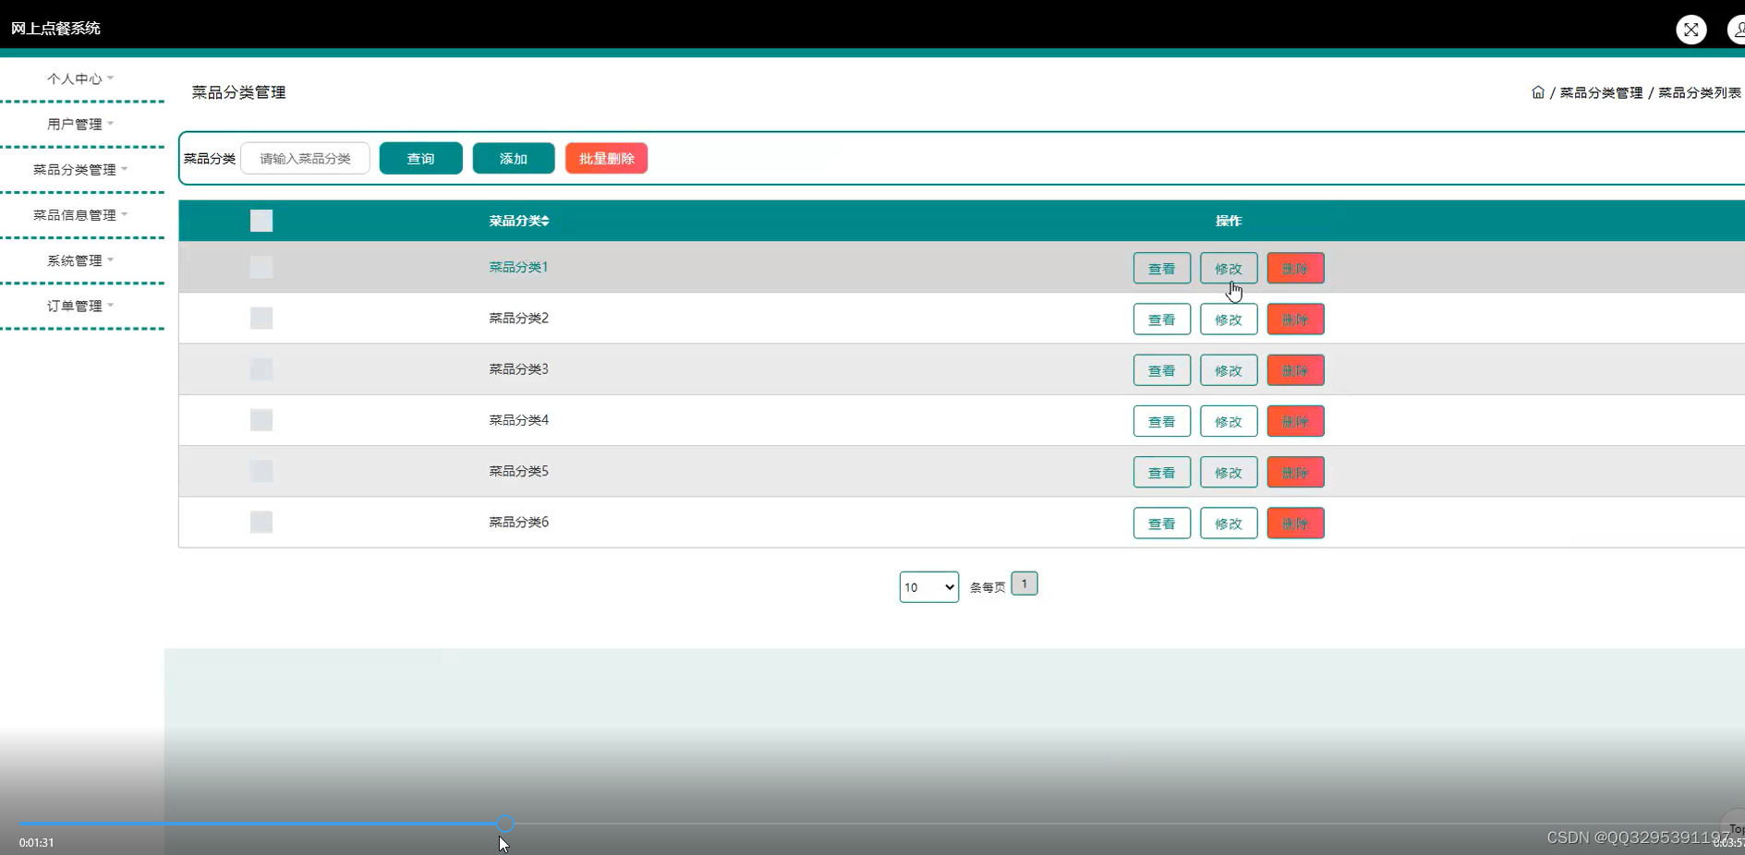The height and width of the screenshot is (855, 1745).
Task: Check the checkbox for 菜品分类1 row
Action: (x=261, y=267)
